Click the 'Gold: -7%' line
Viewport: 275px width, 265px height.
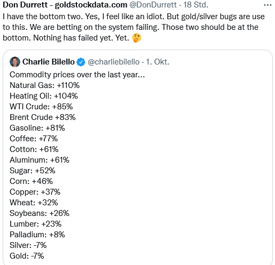pyautogui.click(x=27, y=256)
